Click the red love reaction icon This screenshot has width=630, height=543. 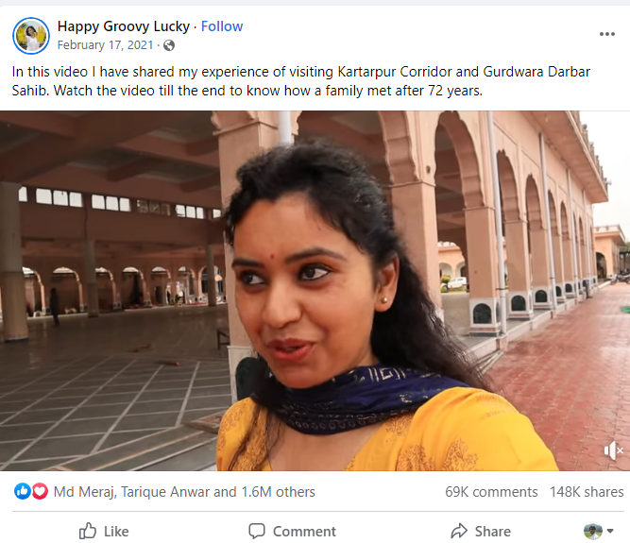pyautogui.click(x=40, y=491)
